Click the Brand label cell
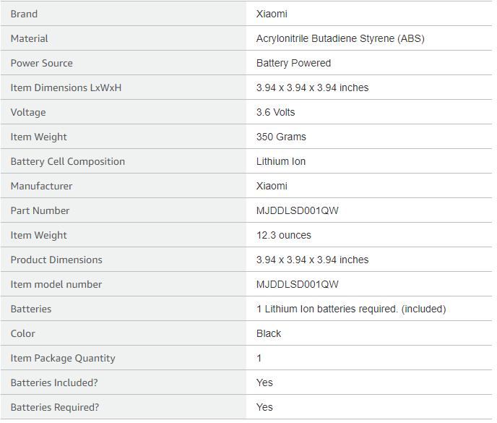497x423 pixels. [124, 14]
